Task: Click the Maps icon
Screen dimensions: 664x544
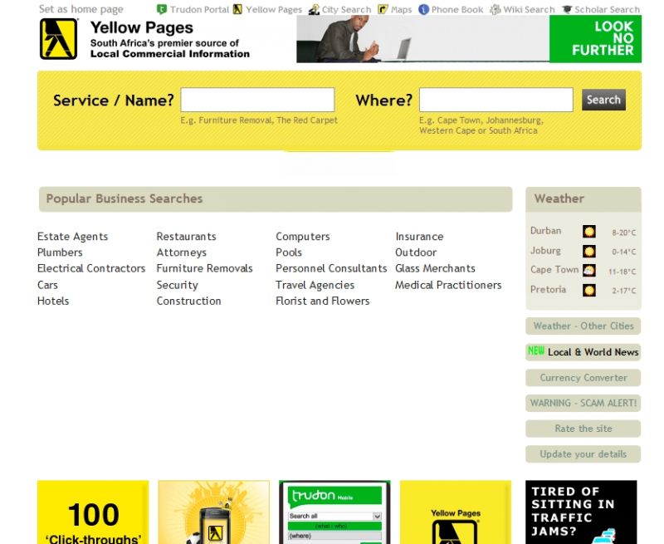Action: tap(383, 9)
